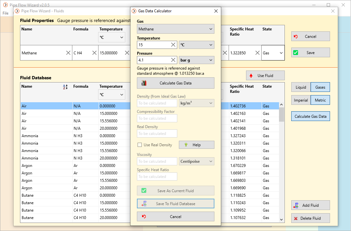The image size is (351, 231).
Task: Click the State column header in Fluid Database
Action: [267, 86]
